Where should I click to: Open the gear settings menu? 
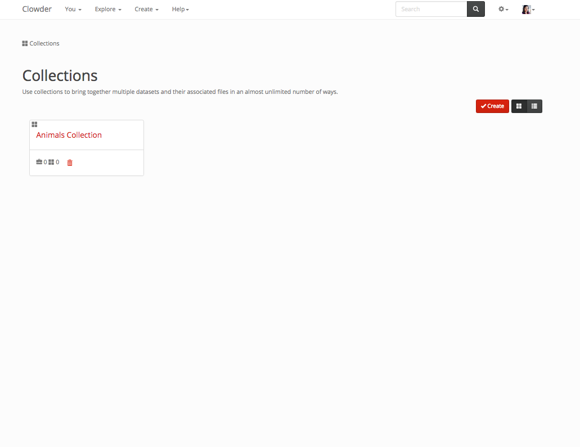pyautogui.click(x=503, y=10)
